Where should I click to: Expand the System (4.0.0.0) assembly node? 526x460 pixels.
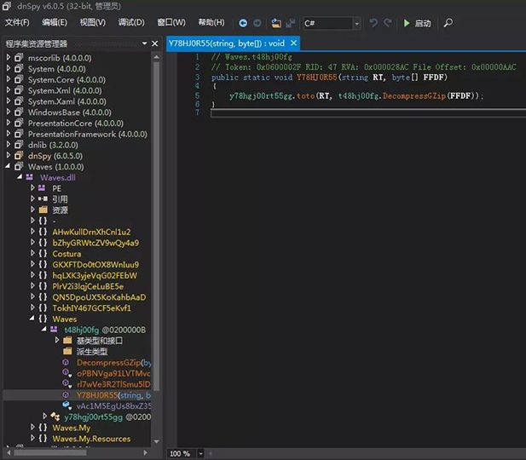point(9,68)
